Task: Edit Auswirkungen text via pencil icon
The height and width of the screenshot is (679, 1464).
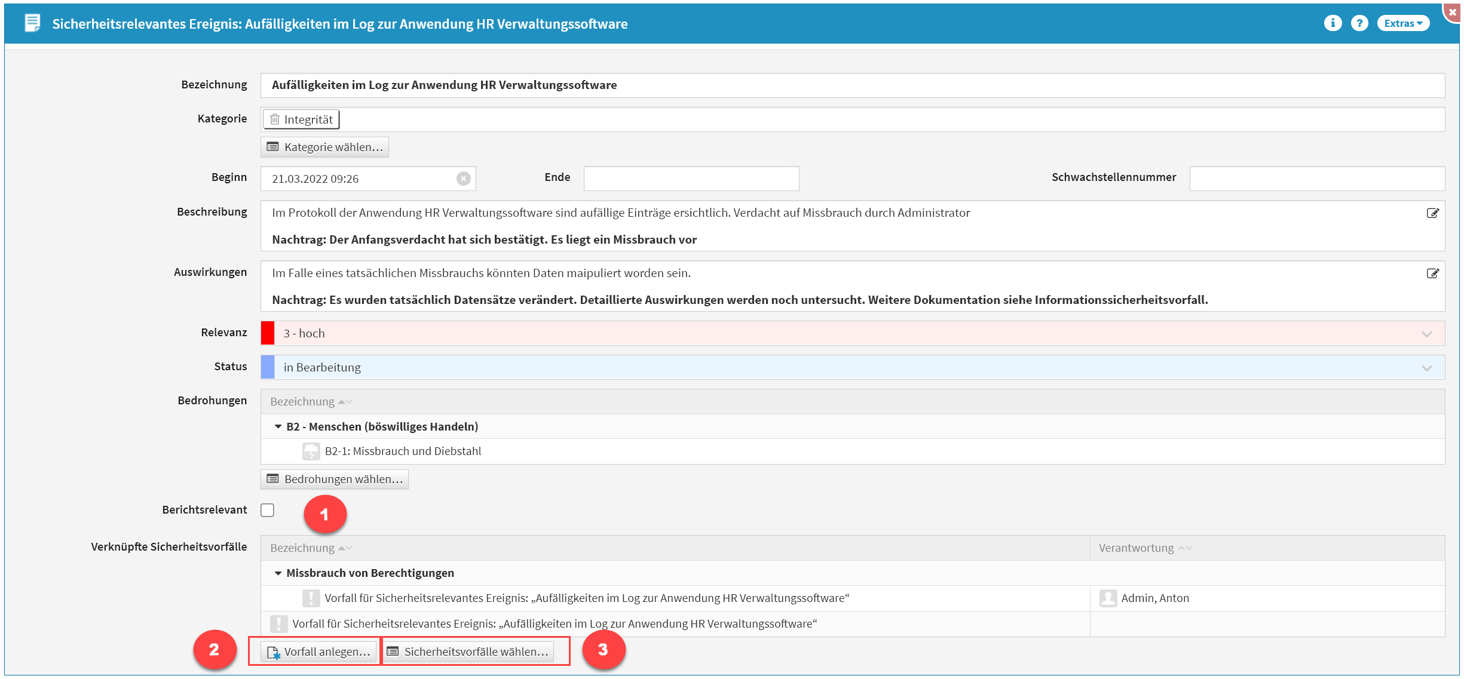Action: click(x=1432, y=274)
